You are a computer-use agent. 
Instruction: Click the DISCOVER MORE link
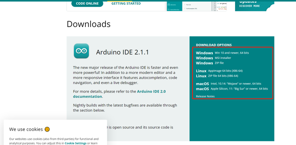pos(249,6)
